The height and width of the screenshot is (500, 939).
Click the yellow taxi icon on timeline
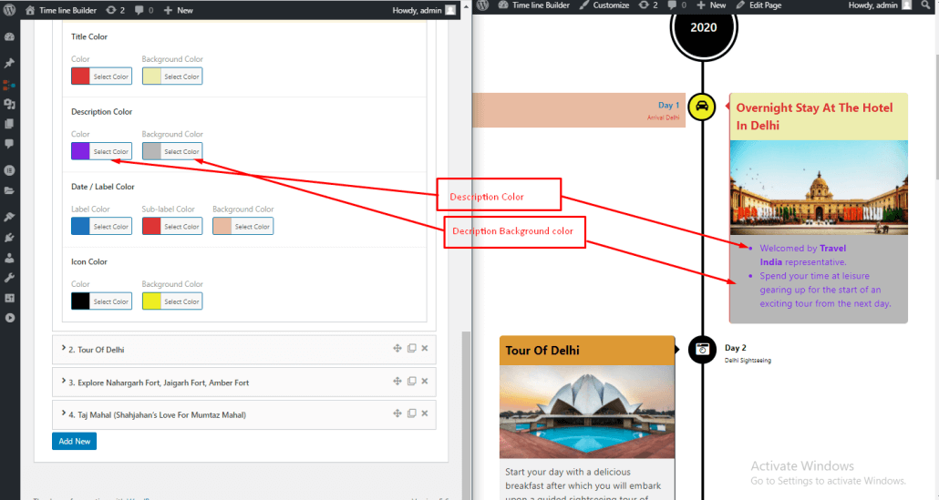701,107
